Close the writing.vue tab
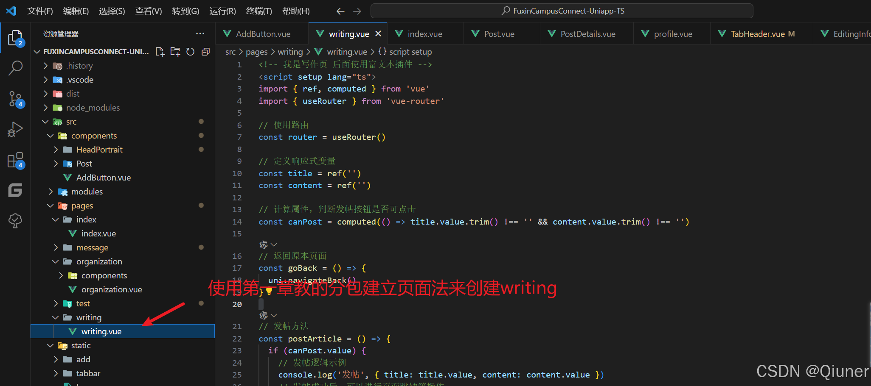 378,33
